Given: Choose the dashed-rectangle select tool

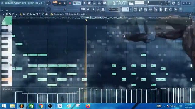Looking at the screenshot, I should tap(40, 14).
